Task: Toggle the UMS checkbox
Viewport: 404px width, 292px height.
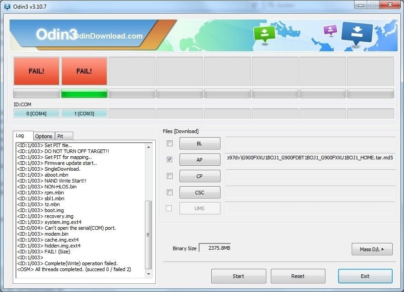Action: point(169,208)
